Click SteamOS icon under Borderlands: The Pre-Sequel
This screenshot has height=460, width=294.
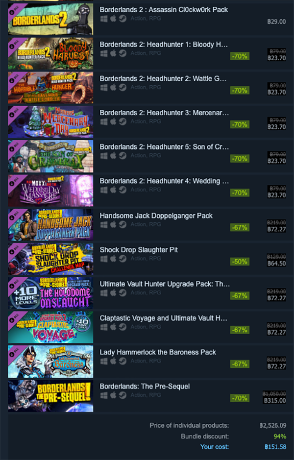122,395
